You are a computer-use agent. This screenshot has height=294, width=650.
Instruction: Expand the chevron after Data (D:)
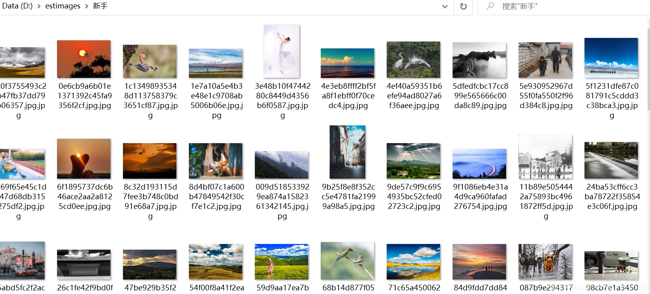pos(39,6)
